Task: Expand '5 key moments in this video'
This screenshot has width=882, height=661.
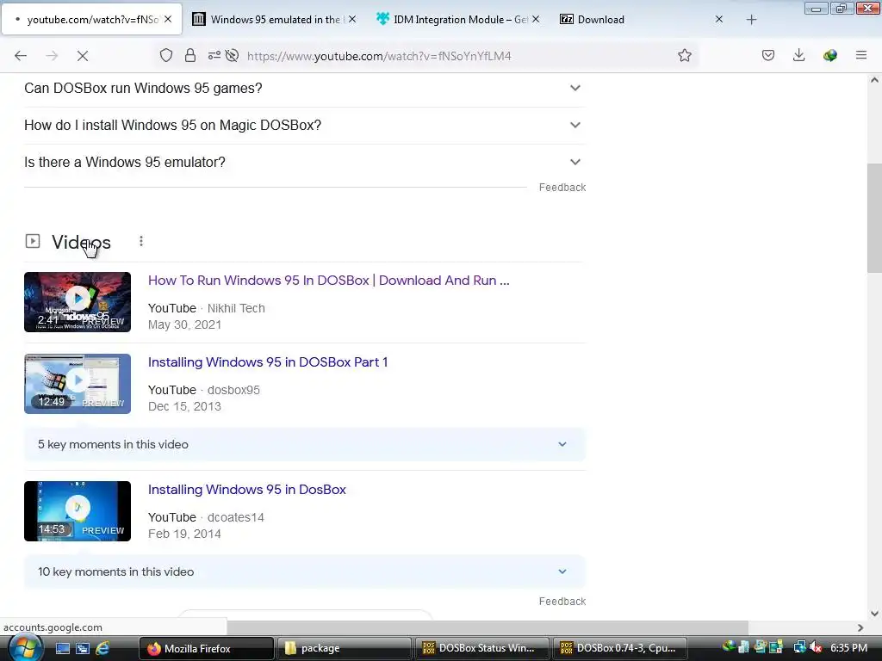Action: pos(304,445)
